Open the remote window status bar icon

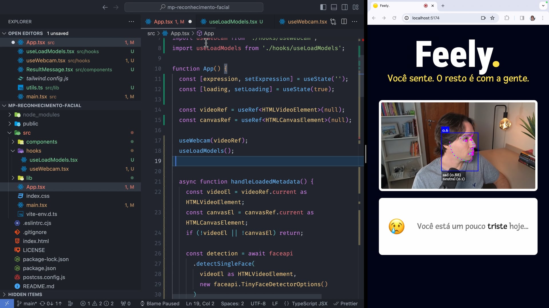(7, 303)
